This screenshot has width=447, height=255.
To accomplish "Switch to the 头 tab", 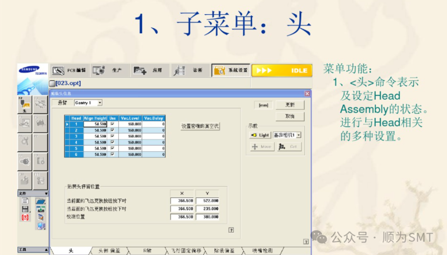I will coord(71,251).
